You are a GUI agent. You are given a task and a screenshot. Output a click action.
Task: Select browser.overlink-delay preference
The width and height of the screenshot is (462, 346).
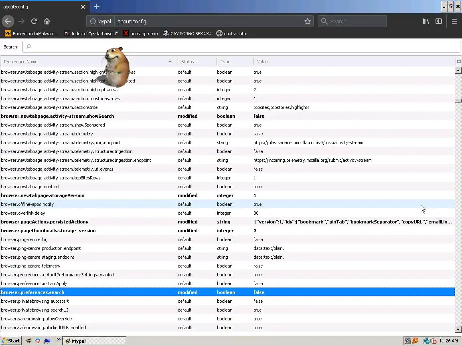coord(227,213)
